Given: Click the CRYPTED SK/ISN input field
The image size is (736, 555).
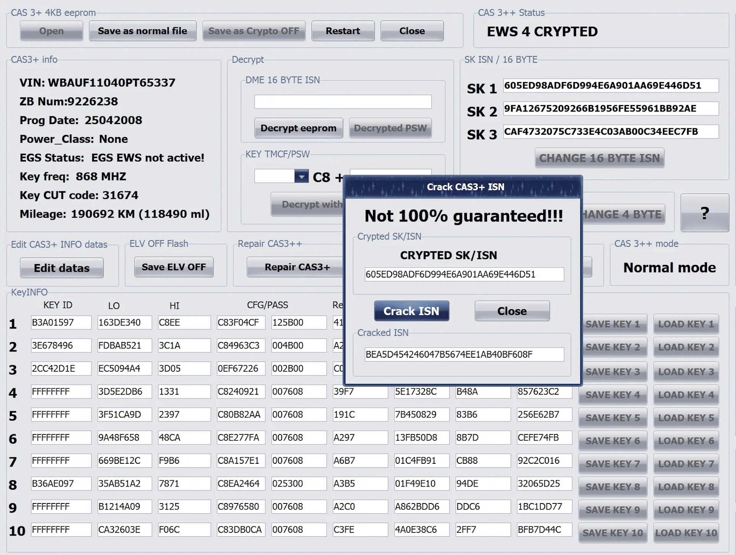Looking at the screenshot, I should point(464,274).
